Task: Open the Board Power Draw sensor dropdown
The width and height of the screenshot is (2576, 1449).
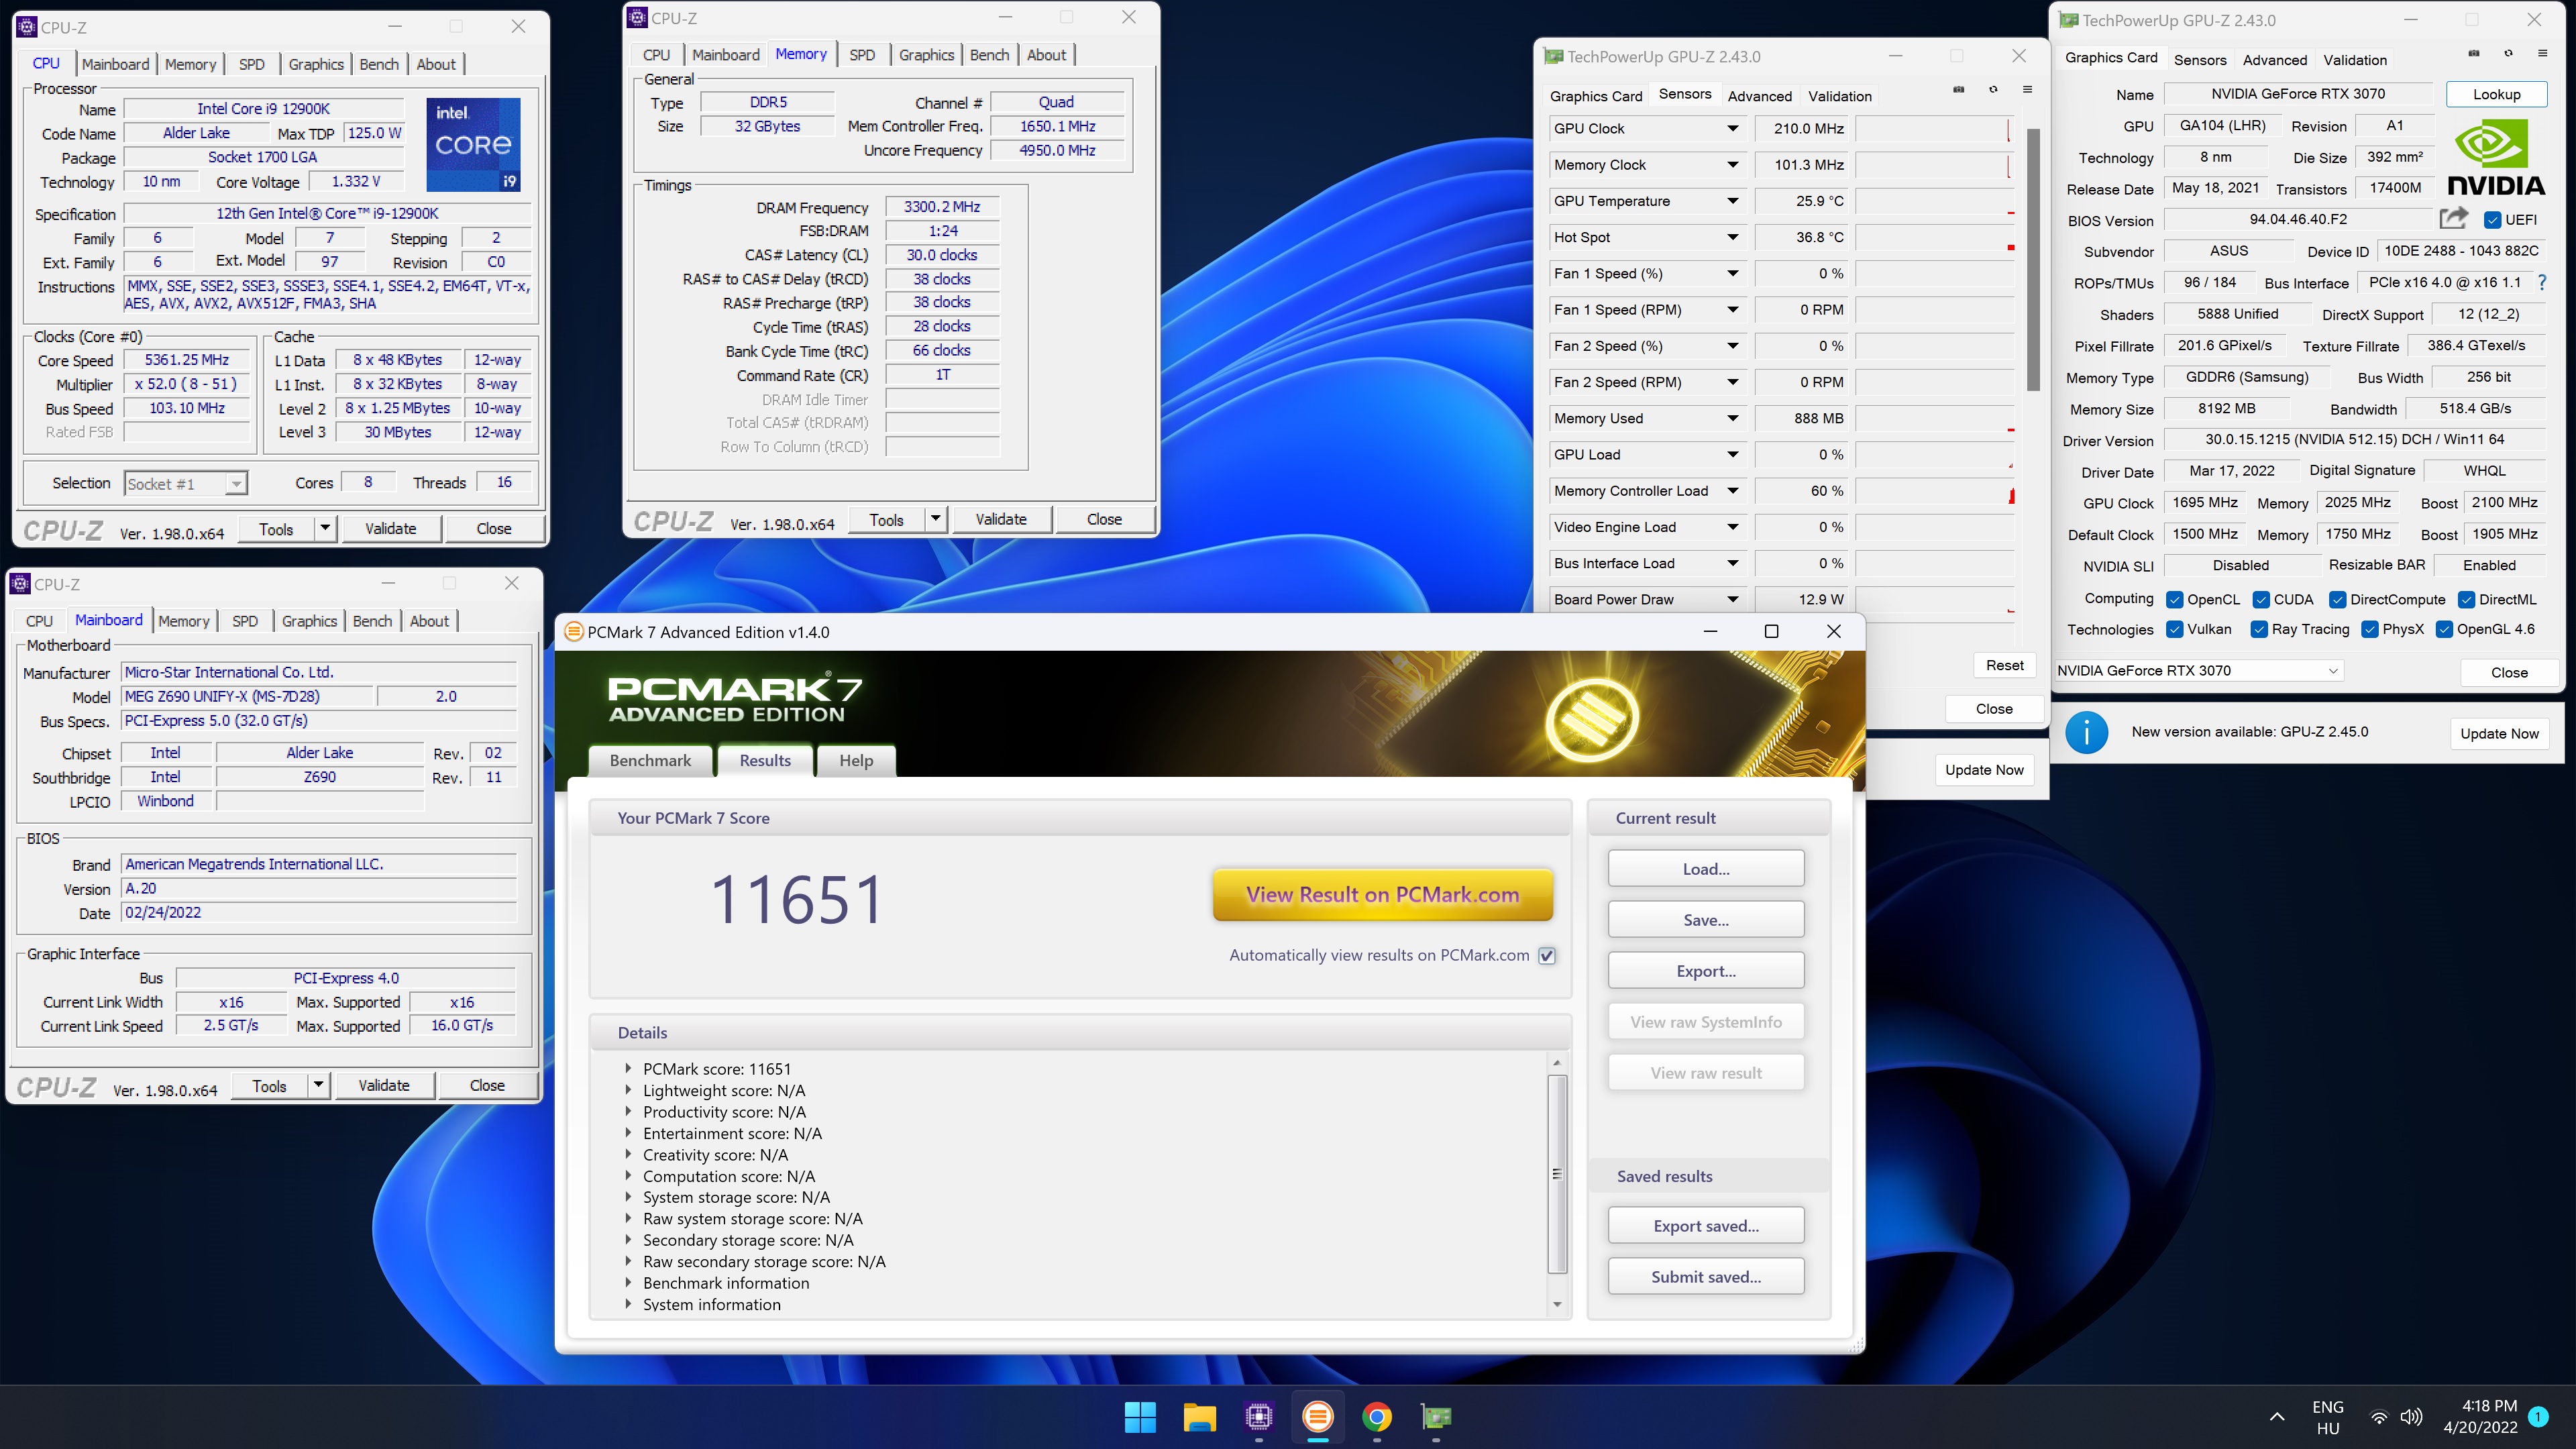Action: 1732,600
